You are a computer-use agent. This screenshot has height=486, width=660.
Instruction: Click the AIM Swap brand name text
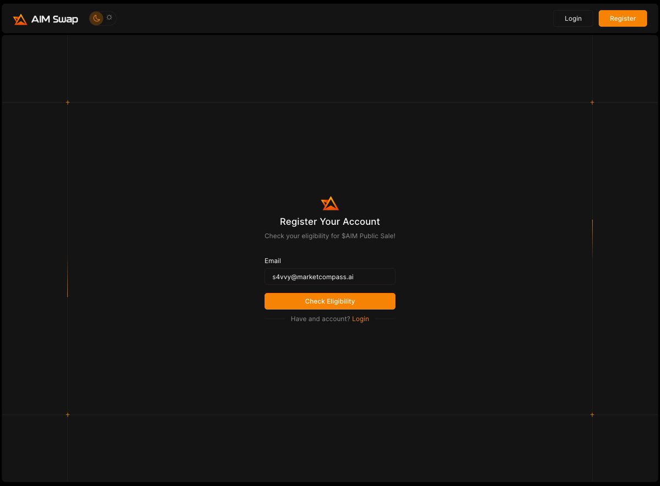[54, 19]
